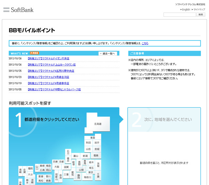Select 和歌山 prefecture on the map
This screenshot has width=209, height=185.
click(x=56, y=177)
